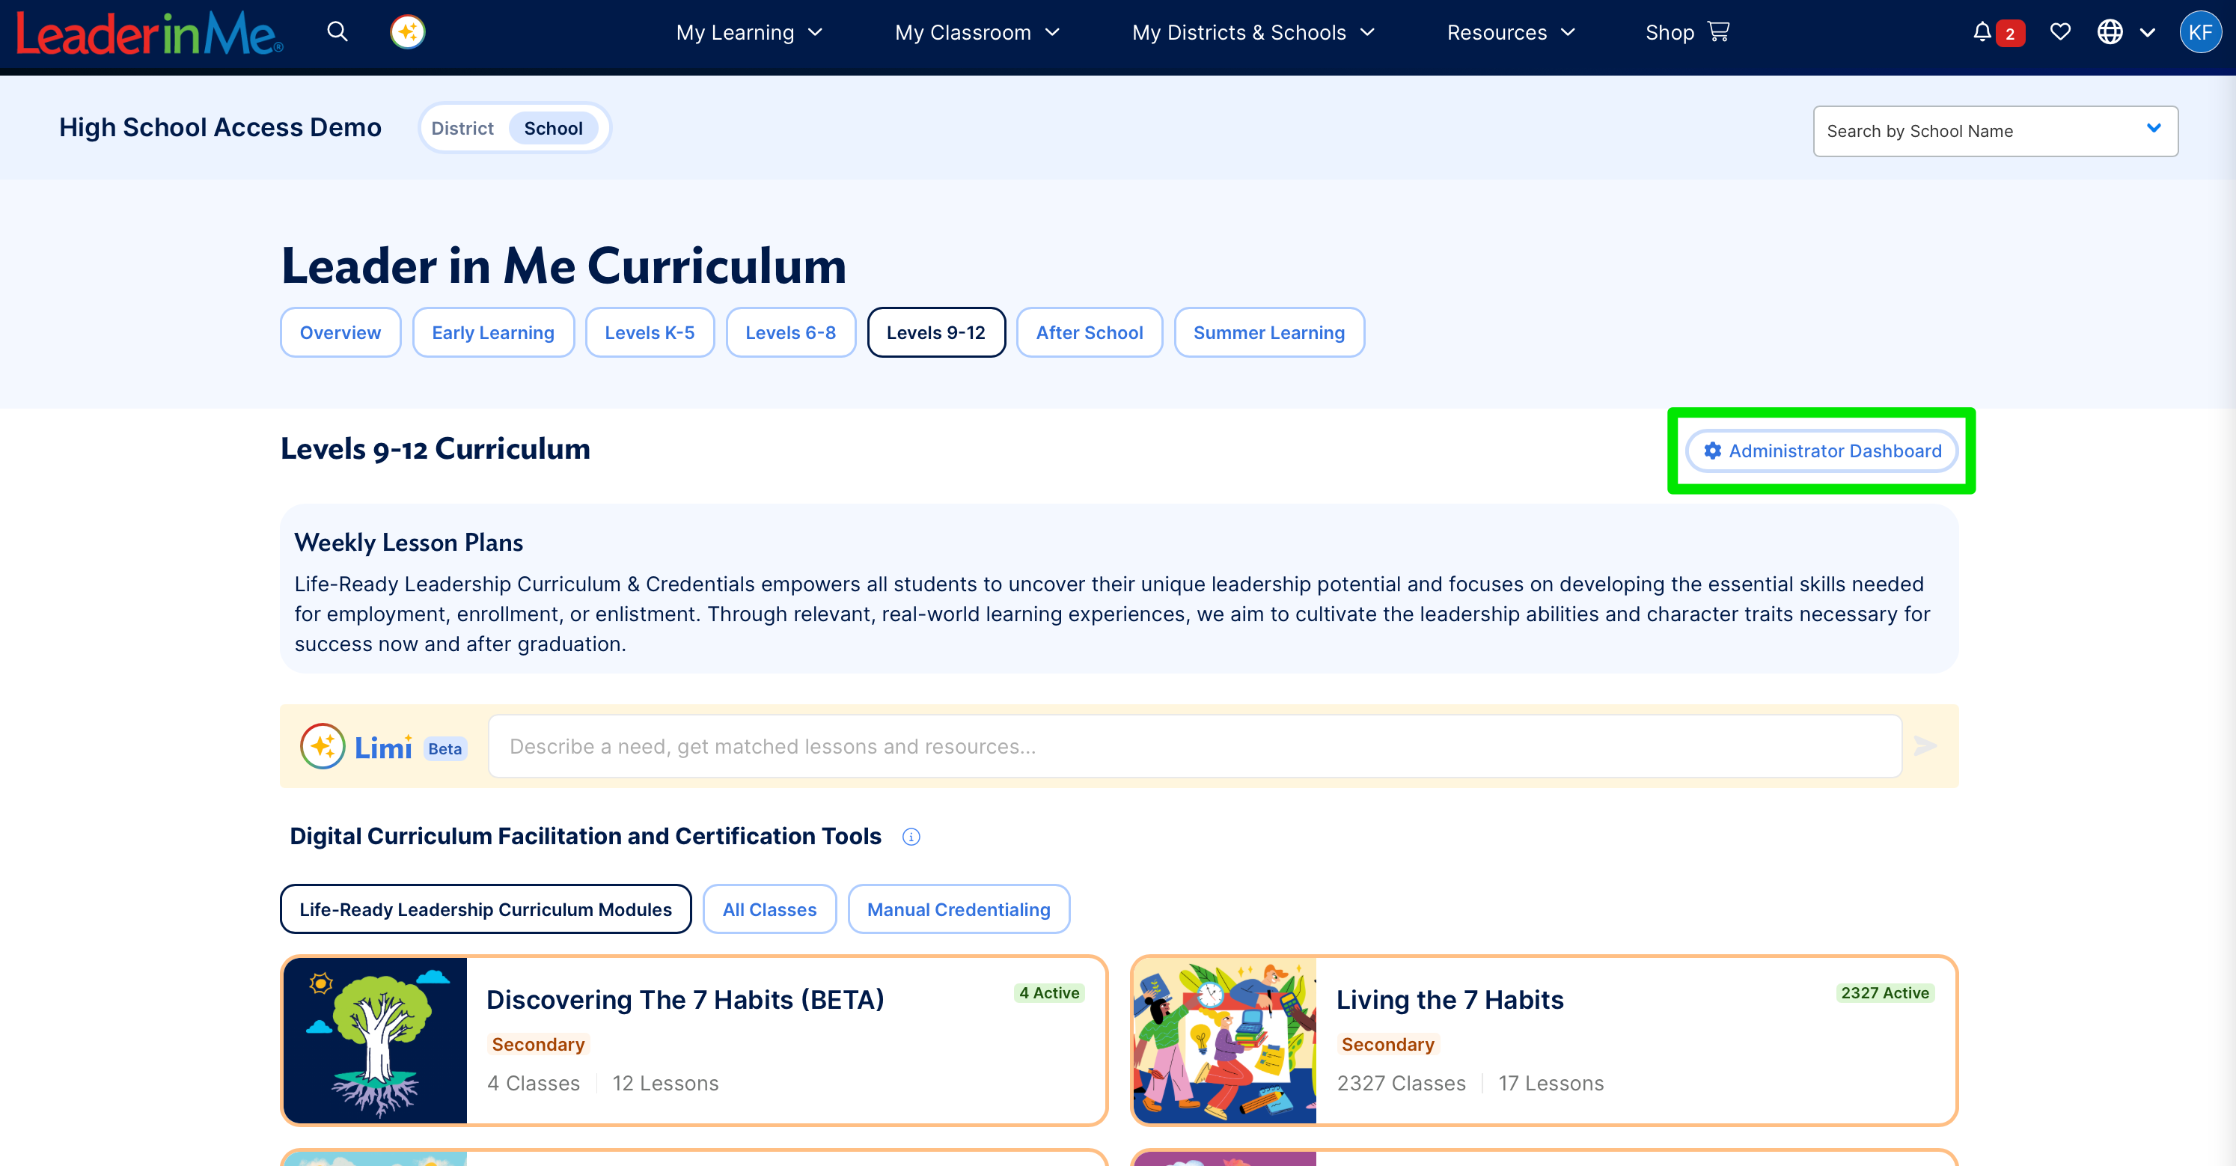The image size is (2236, 1166).
Task: Select the School view toggle
Action: pos(553,129)
